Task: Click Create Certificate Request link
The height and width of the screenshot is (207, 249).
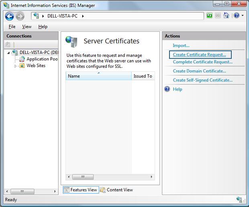Action: [200, 54]
